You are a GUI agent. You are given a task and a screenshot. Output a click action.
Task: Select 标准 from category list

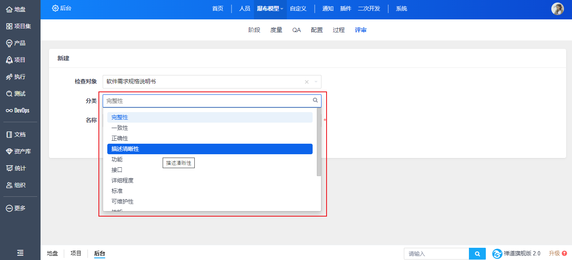click(210, 191)
